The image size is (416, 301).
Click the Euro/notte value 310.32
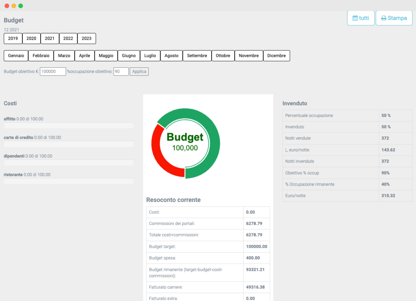coord(388,196)
